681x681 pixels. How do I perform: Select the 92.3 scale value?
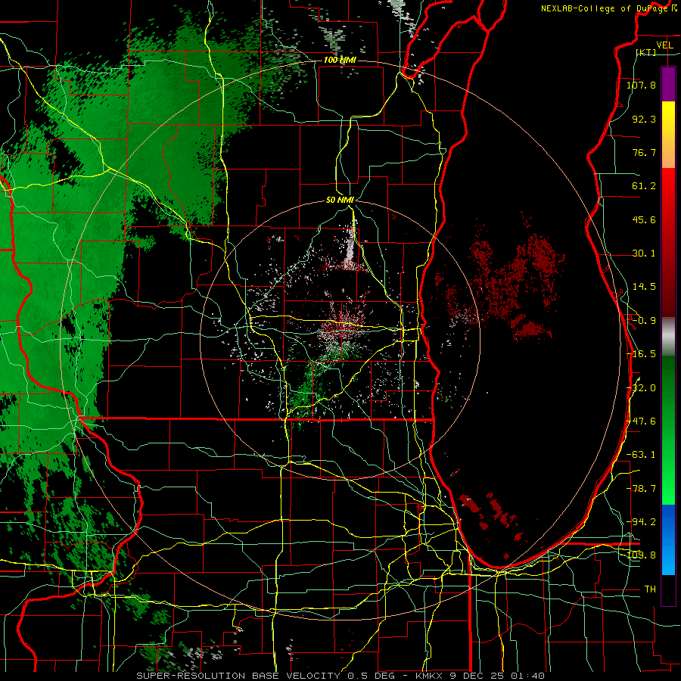click(644, 119)
